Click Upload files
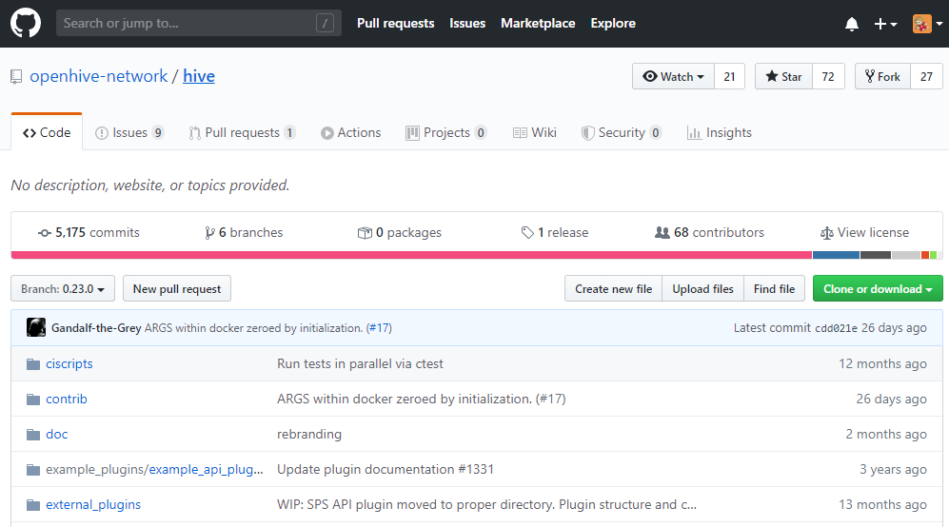 coord(702,288)
